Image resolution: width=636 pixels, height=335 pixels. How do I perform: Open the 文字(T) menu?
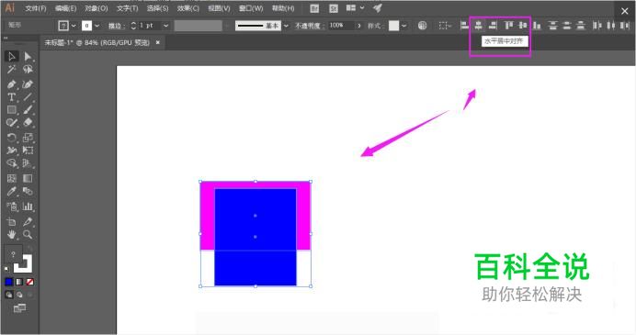coord(128,8)
